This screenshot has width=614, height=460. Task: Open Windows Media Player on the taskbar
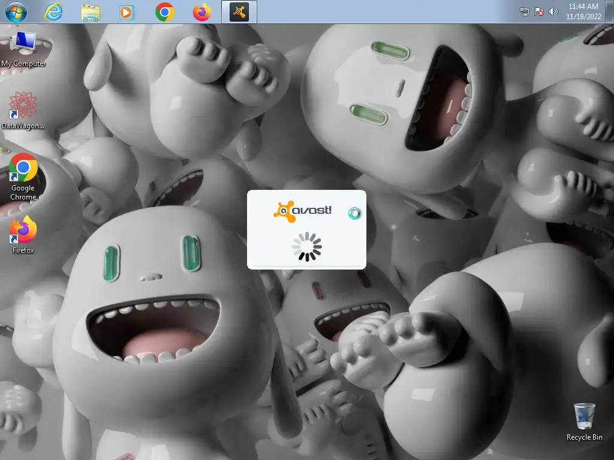127,12
